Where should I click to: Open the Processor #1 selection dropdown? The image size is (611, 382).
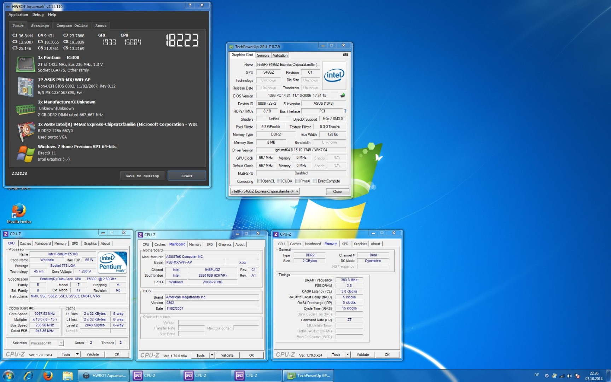tap(47, 343)
